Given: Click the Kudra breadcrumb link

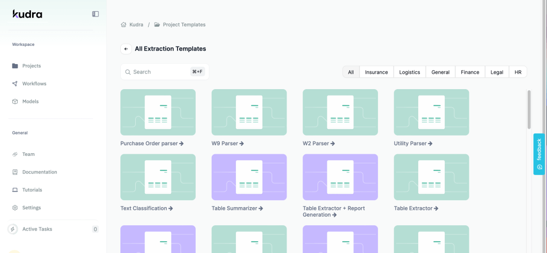Looking at the screenshot, I should (x=136, y=25).
